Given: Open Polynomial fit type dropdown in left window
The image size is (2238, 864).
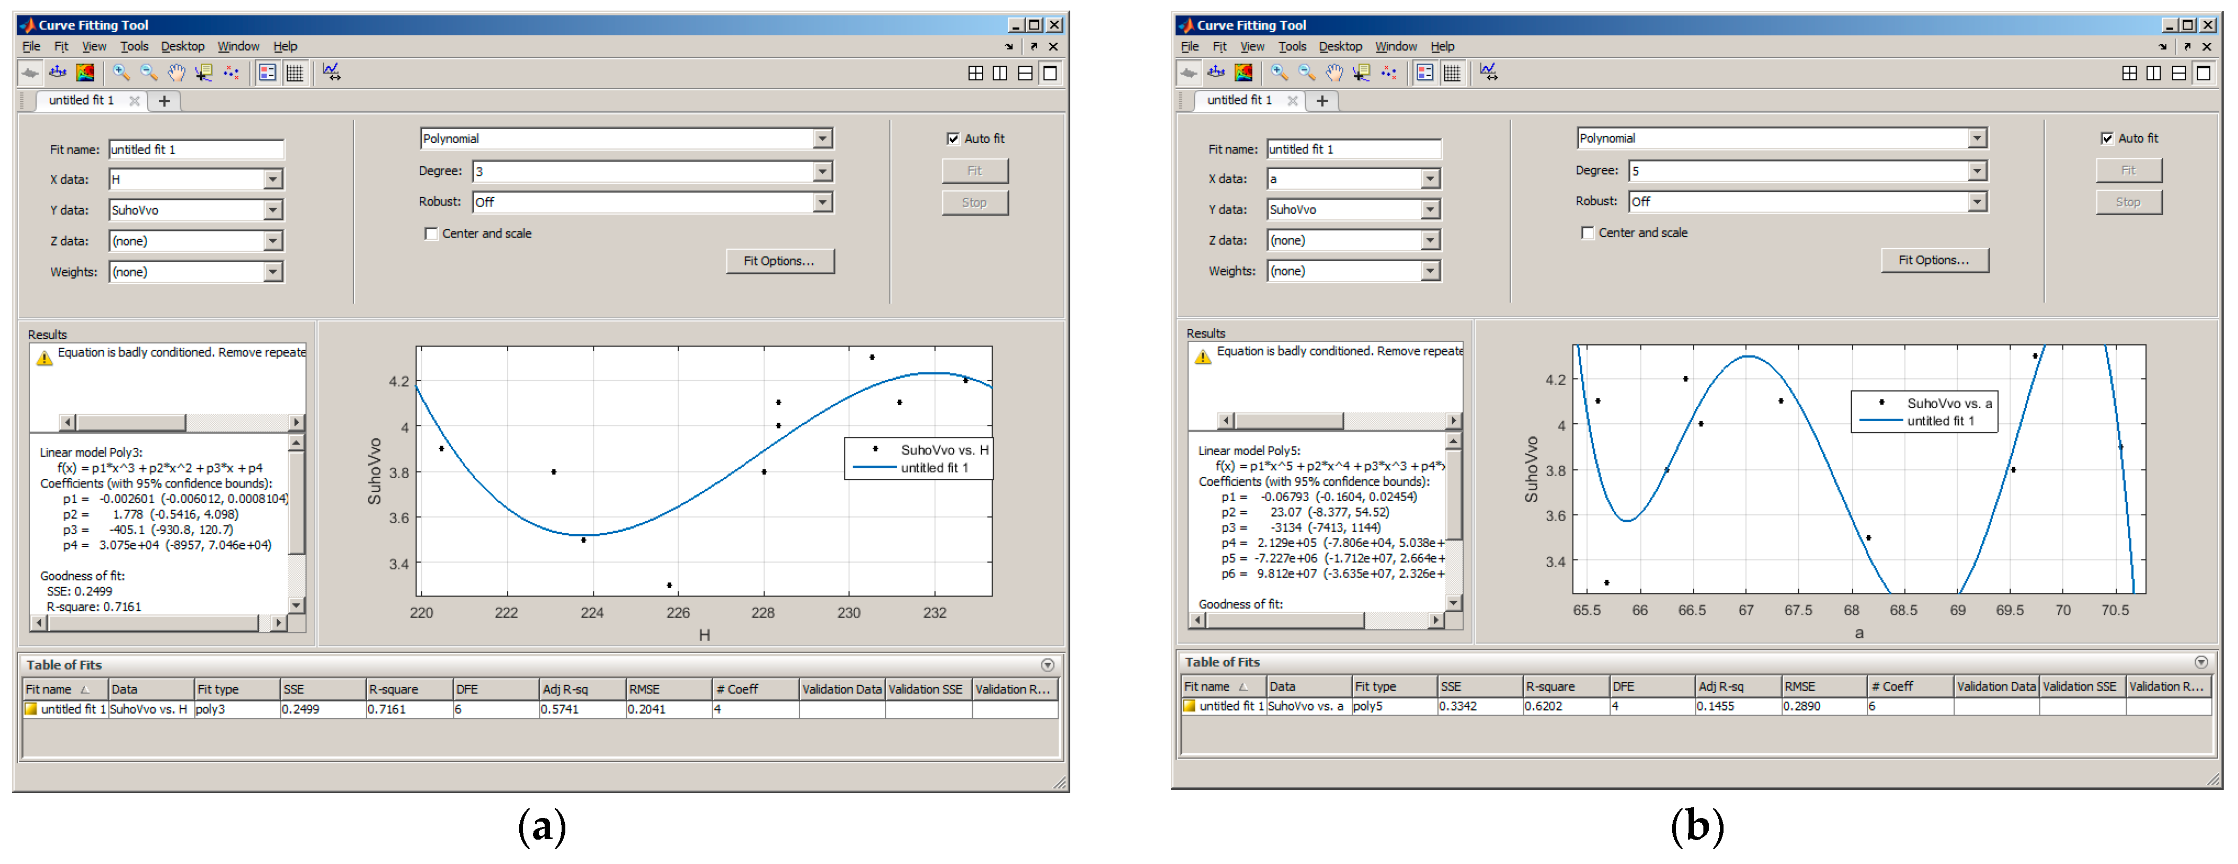Looking at the screenshot, I should tap(822, 139).
